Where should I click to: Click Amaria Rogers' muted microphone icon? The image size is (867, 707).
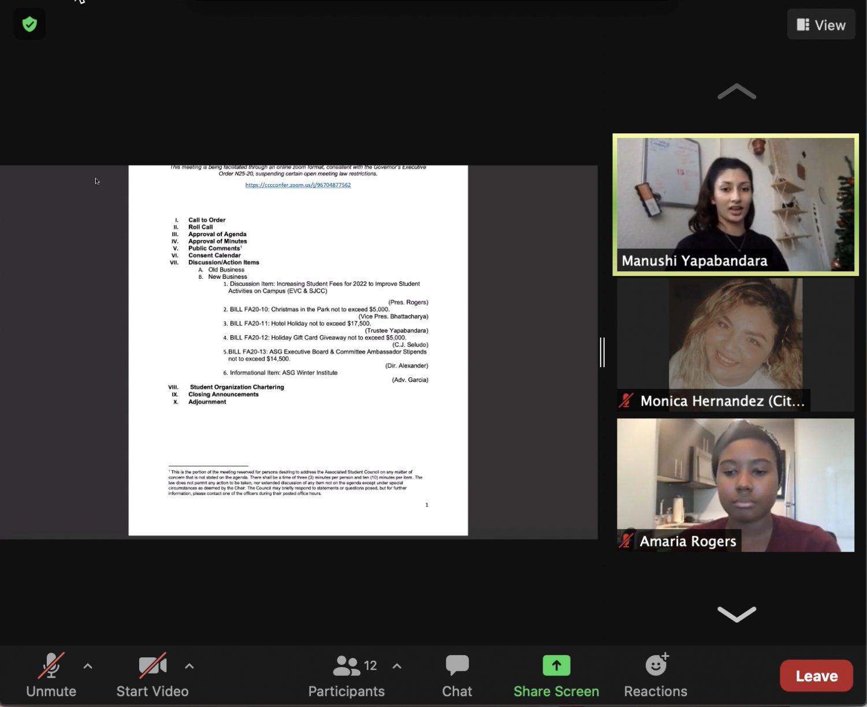pos(626,541)
